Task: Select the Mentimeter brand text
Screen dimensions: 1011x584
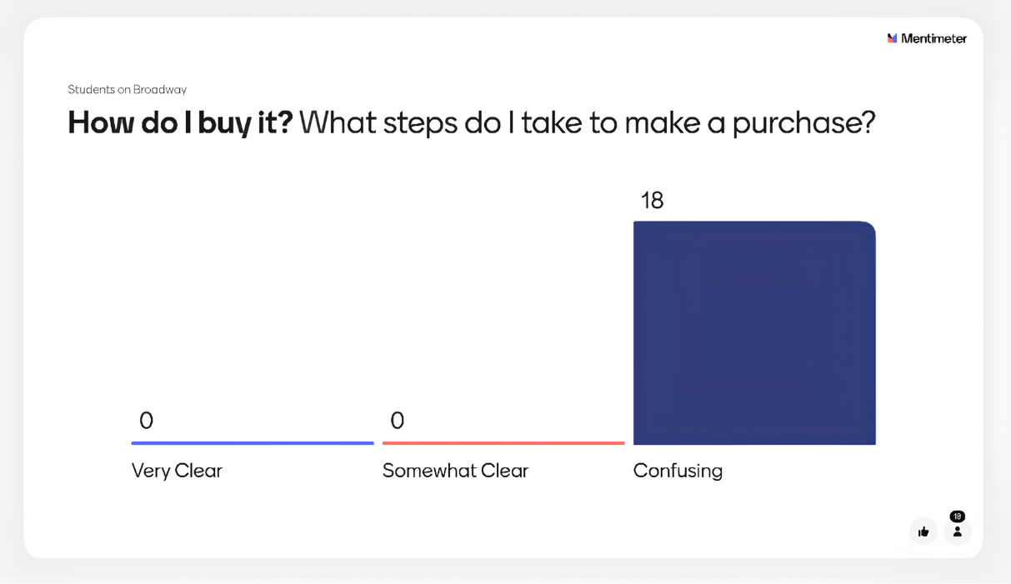Action: point(934,38)
